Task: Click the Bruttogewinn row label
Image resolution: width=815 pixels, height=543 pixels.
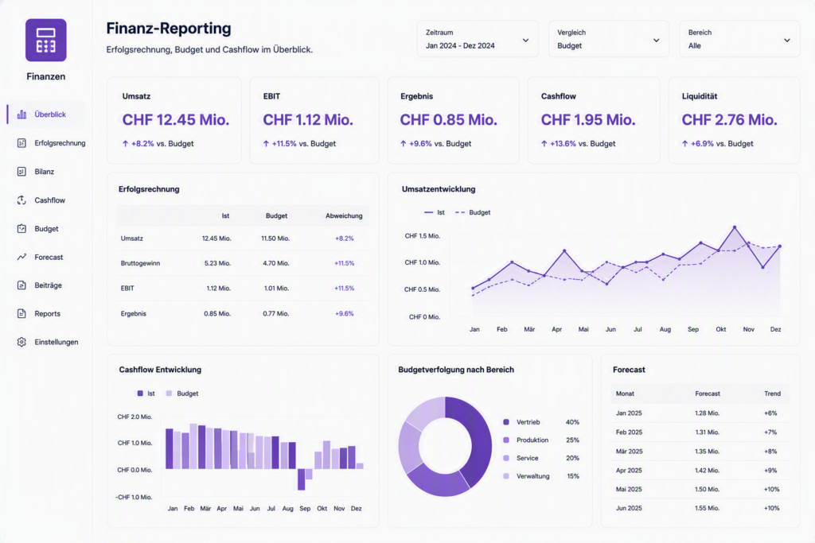Action: click(x=140, y=263)
